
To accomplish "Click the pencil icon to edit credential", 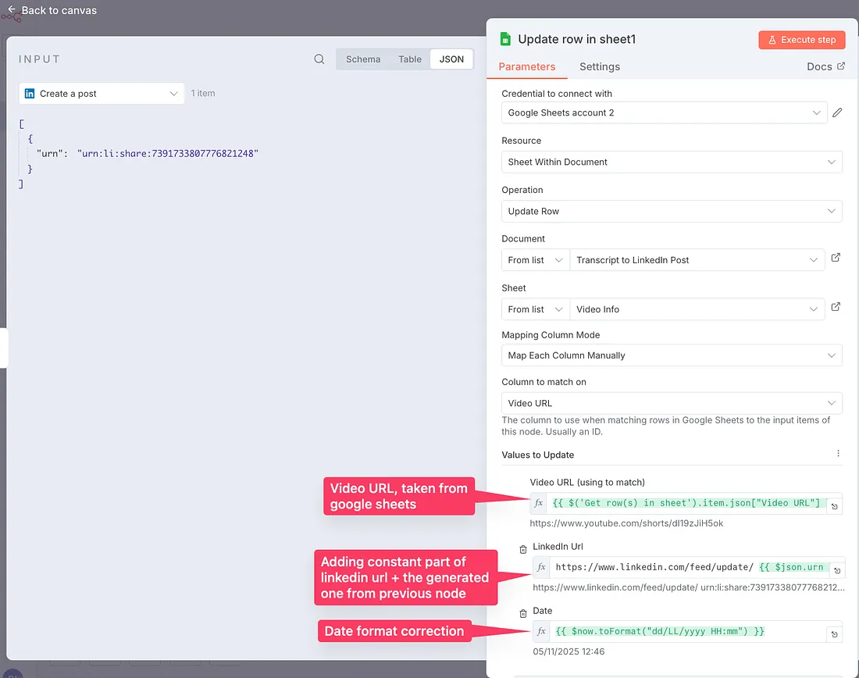I will [x=837, y=112].
